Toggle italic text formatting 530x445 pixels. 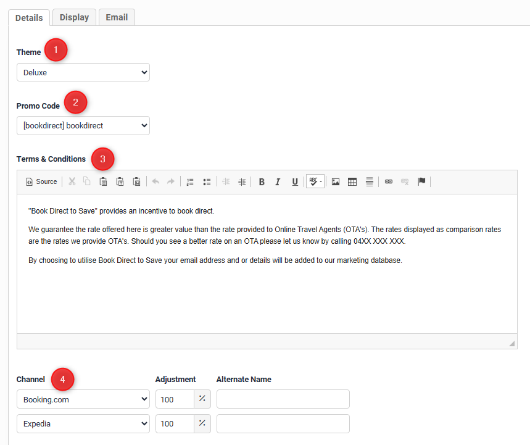click(x=278, y=181)
